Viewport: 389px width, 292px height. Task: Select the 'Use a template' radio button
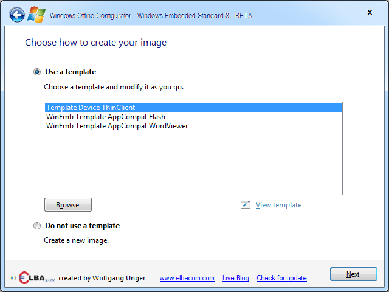[x=37, y=72]
